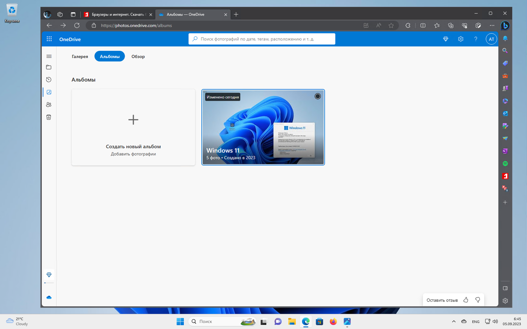Collapse the OneDrive navigation hamburger menu
Screen dimensions: 527x329
pos(49,56)
